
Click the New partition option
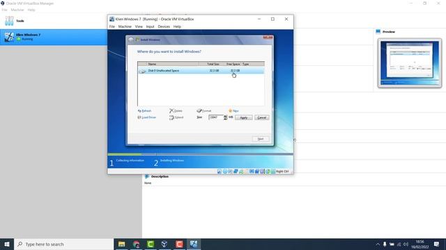tap(233, 111)
